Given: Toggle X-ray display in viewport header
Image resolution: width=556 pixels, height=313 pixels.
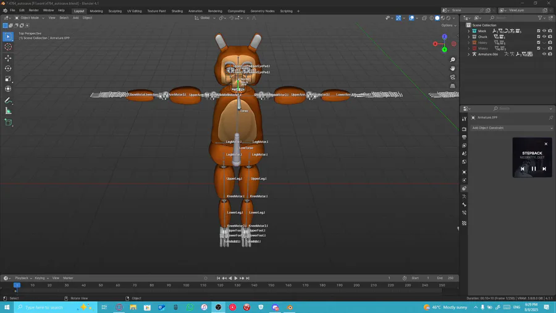Looking at the screenshot, I should tap(424, 18).
